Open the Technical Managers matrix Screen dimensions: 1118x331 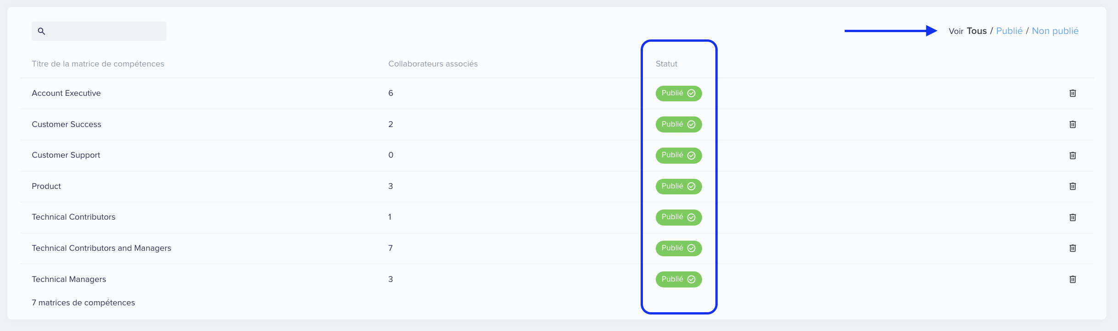(69, 279)
